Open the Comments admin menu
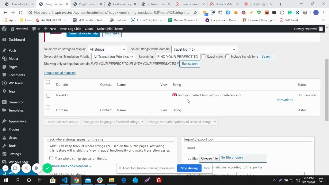The width and height of the screenshot is (329, 185). [16, 75]
